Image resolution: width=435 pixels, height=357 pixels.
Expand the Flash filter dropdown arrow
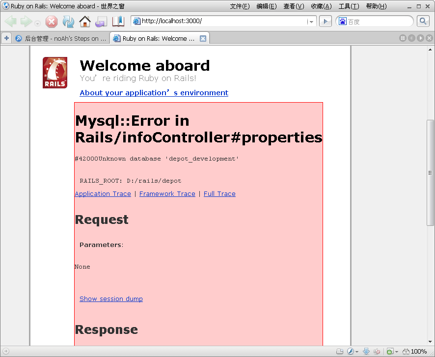(x=357, y=352)
